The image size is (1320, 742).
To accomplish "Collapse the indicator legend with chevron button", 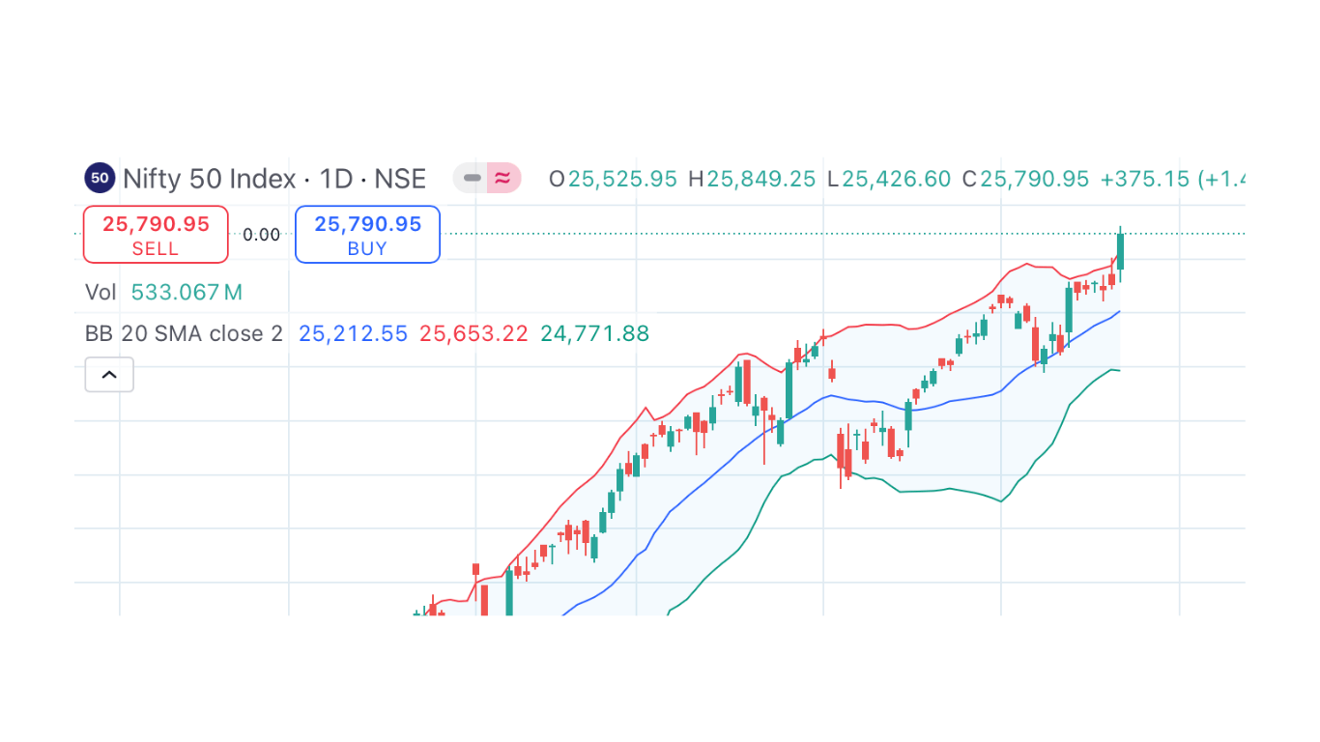I will coord(109,375).
